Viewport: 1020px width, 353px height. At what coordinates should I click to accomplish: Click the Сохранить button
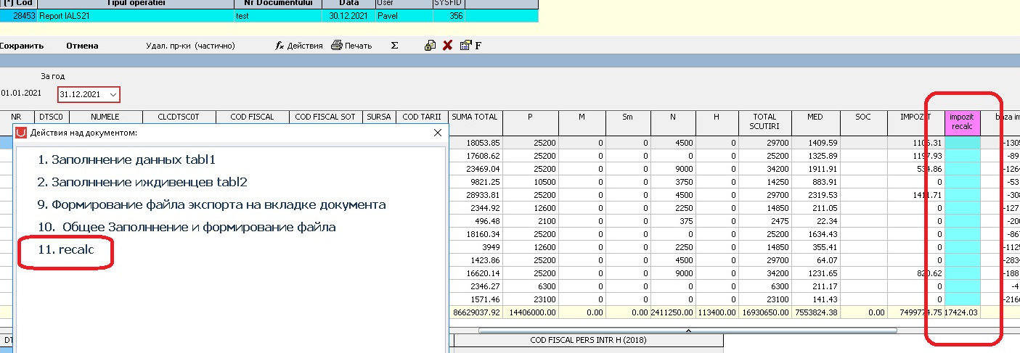(22, 46)
